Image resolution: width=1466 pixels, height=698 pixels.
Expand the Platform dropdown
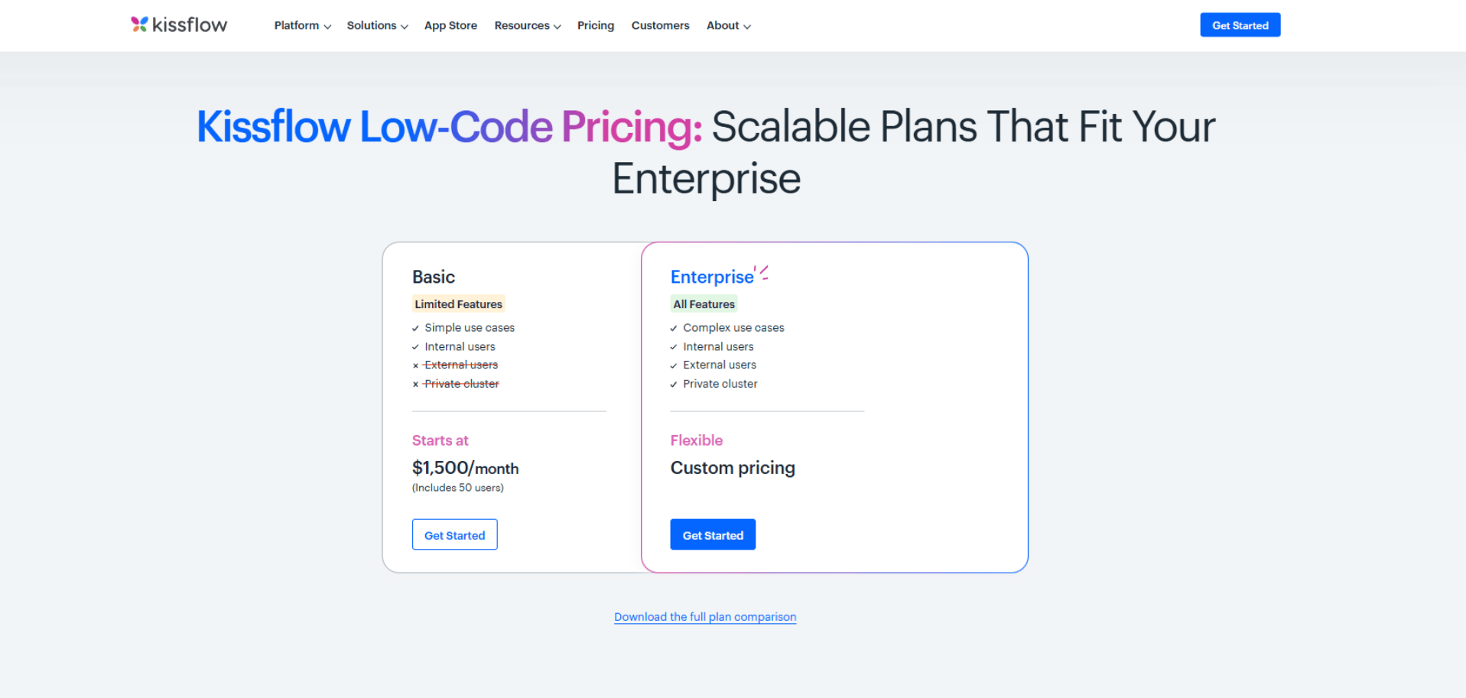[301, 25]
